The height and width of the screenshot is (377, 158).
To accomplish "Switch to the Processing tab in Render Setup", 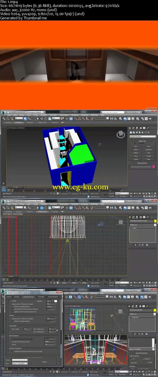I will tap(41, 297).
